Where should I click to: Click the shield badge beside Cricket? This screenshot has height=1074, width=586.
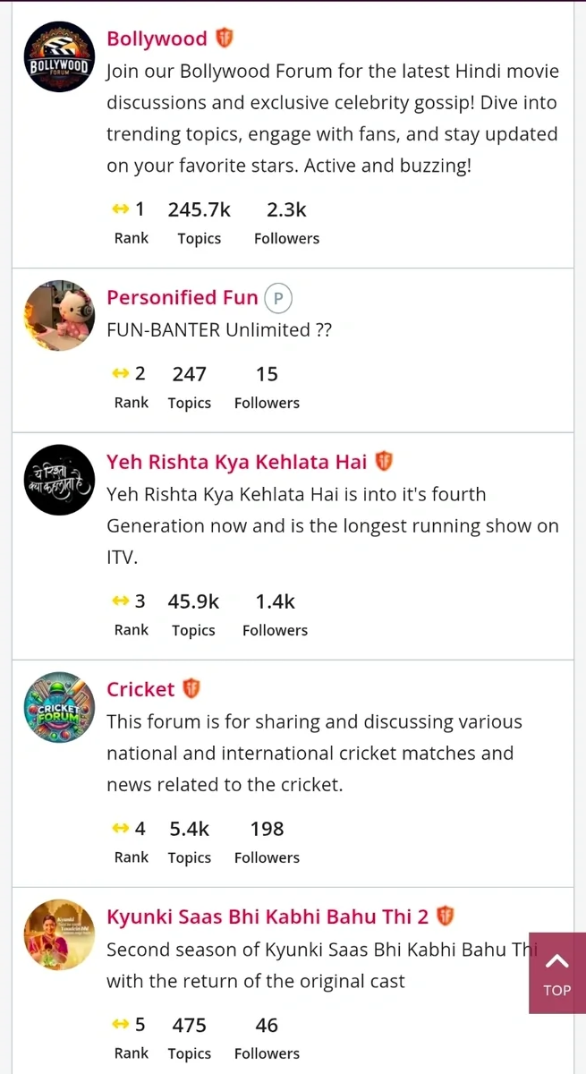191,689
